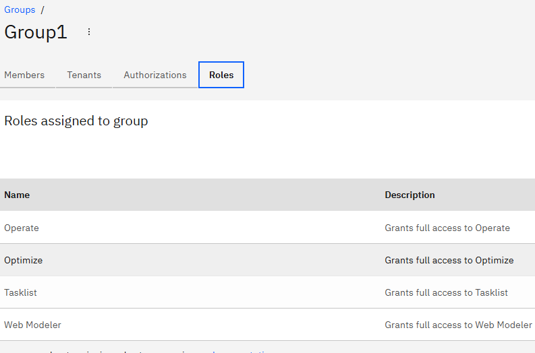The height and width of the screenshot is (353, 535).
Task: Switch to the Tenants tab
Action: [x=84, y=75]
